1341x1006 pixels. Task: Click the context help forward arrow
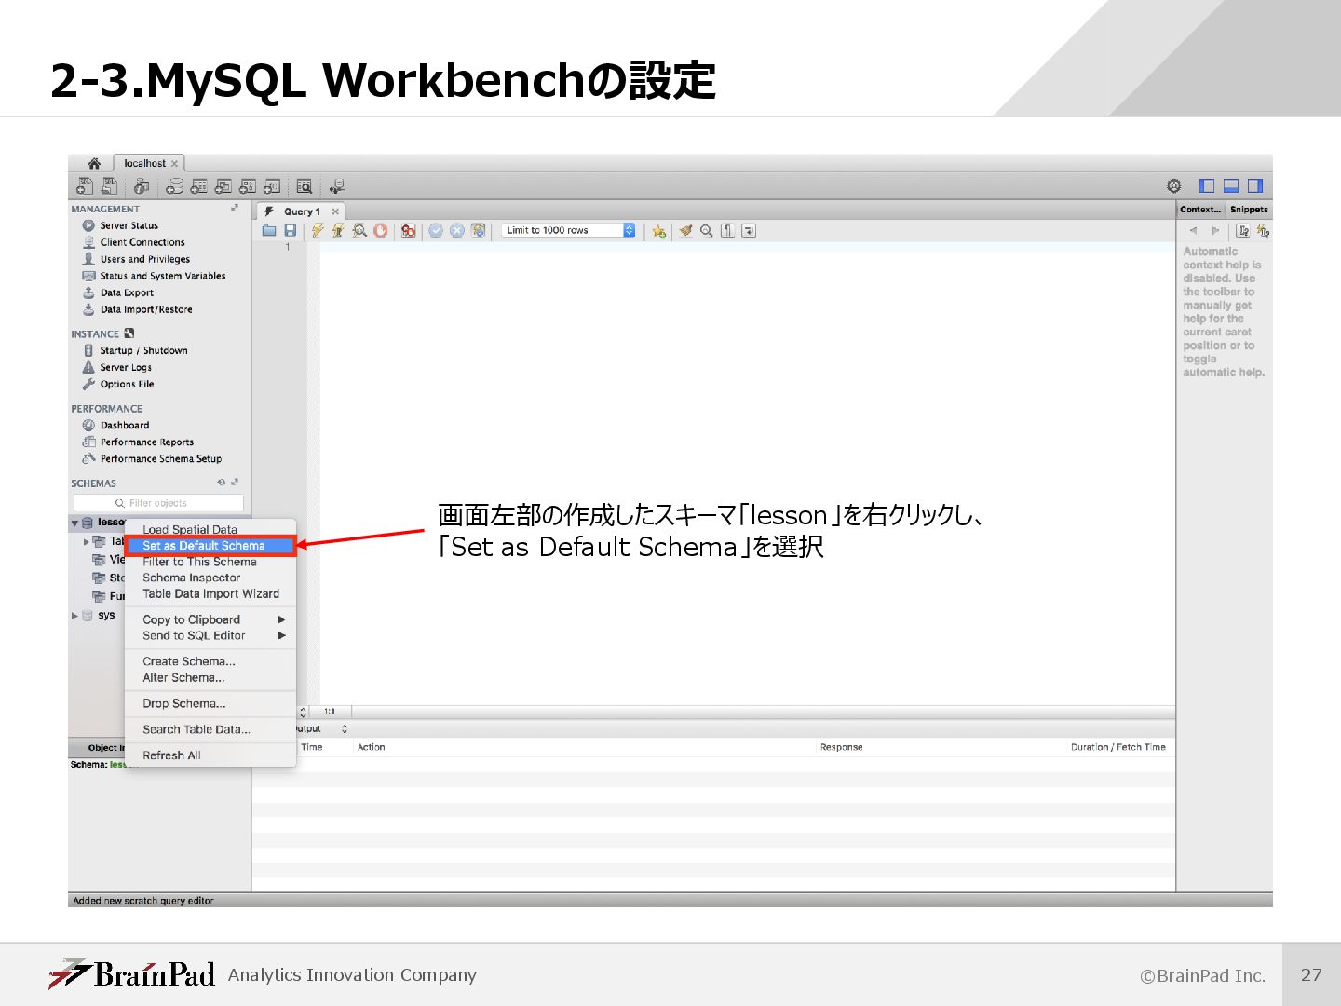(1215, 231)
